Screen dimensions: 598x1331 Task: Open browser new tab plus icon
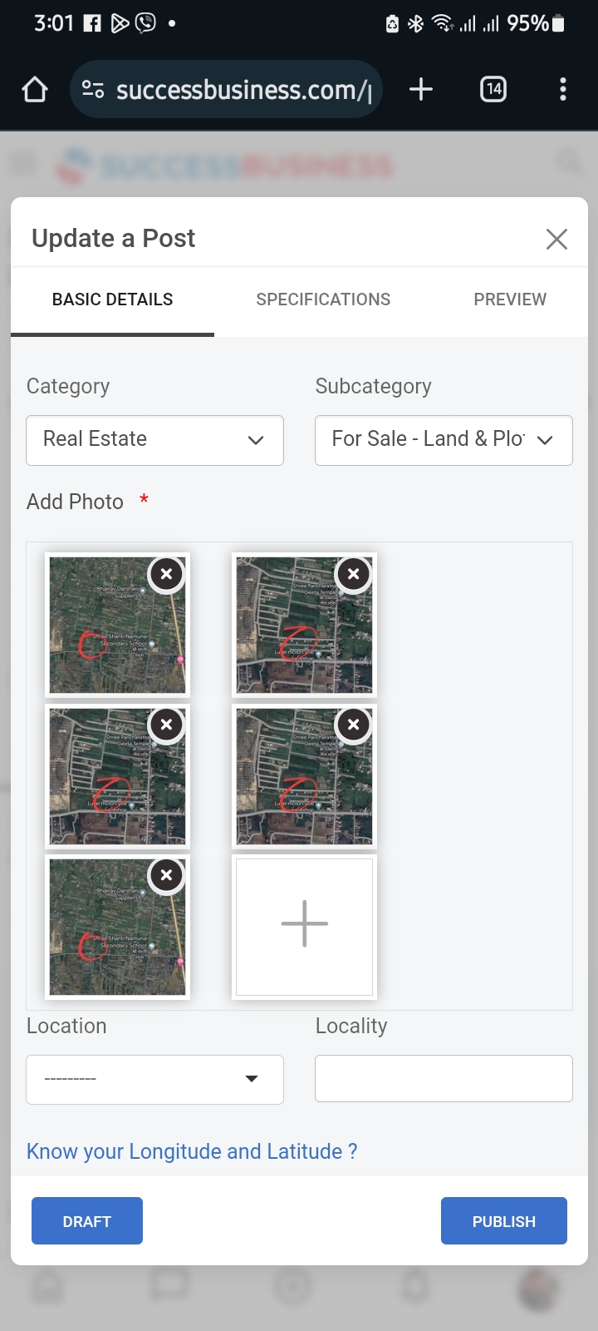[x=421, y=89]
